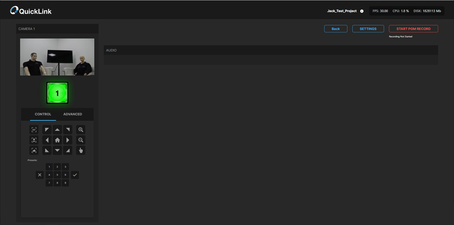
Task: Zoom out the camera
Action: (81, 140)
